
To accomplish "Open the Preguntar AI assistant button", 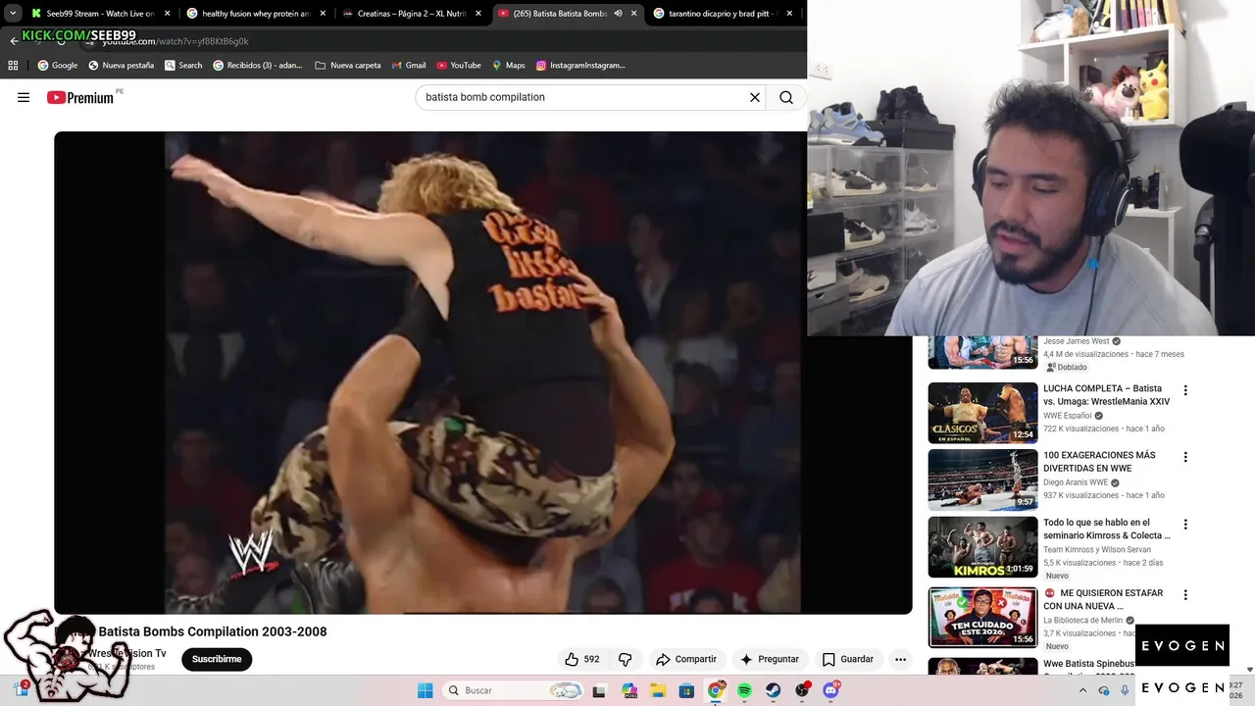I will pyautogui.click(x=770, y=659).
